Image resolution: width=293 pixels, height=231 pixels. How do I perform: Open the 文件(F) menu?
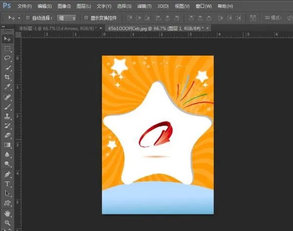tap(24, 6)
